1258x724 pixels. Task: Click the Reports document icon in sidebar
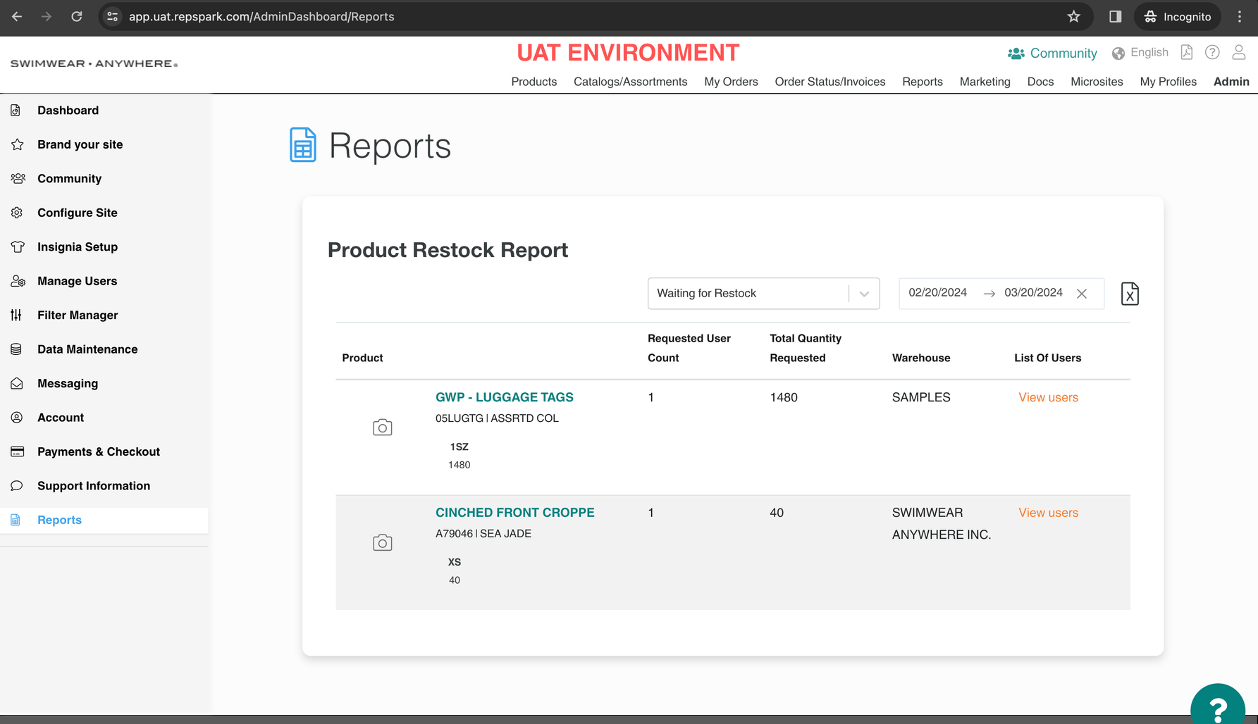[16, 520]
